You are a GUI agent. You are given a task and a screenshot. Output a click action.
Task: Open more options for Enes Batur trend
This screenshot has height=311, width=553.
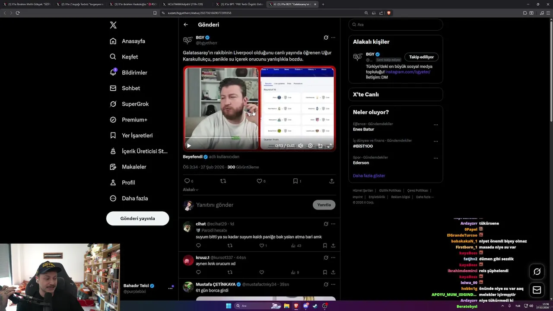(x=435, y=125)
